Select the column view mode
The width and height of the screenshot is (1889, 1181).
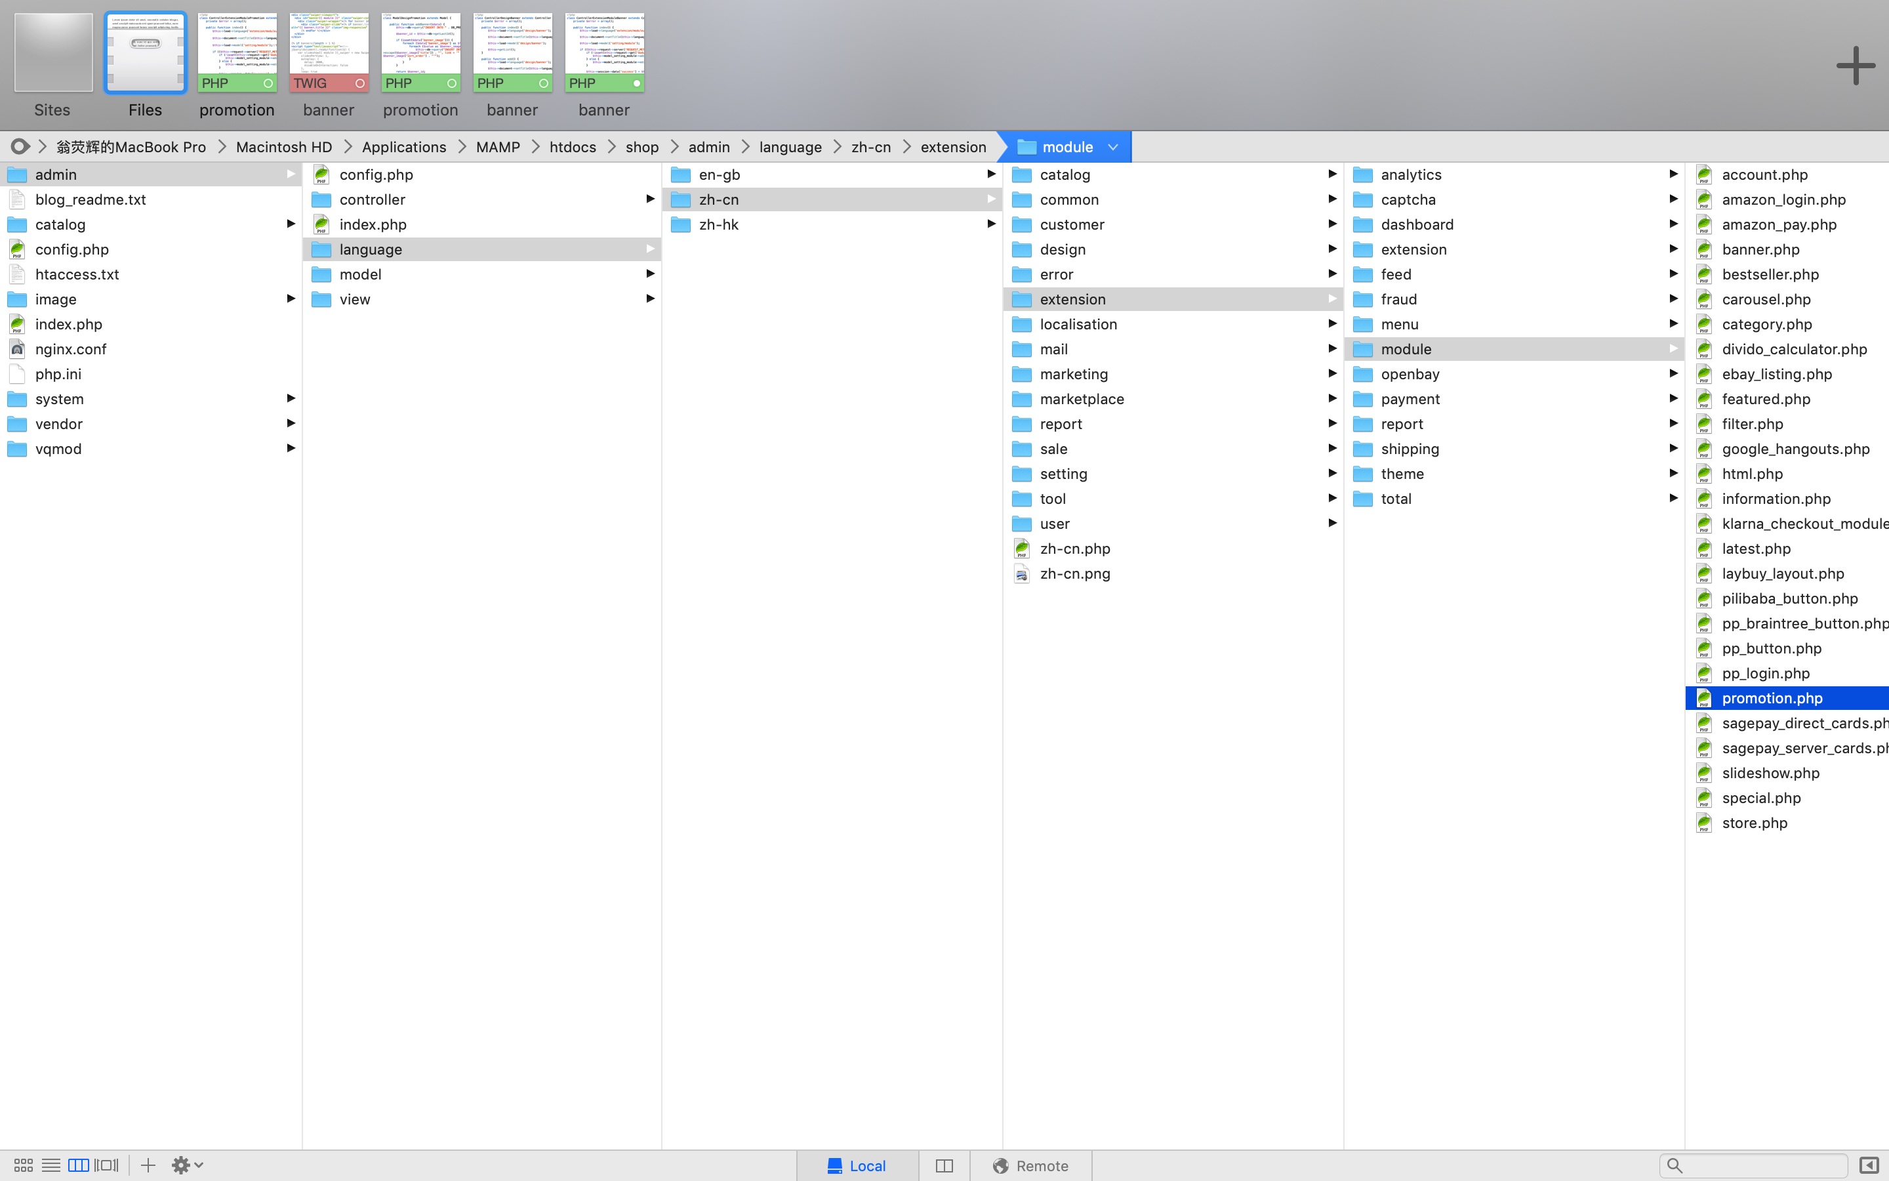tap(78, 1165)
